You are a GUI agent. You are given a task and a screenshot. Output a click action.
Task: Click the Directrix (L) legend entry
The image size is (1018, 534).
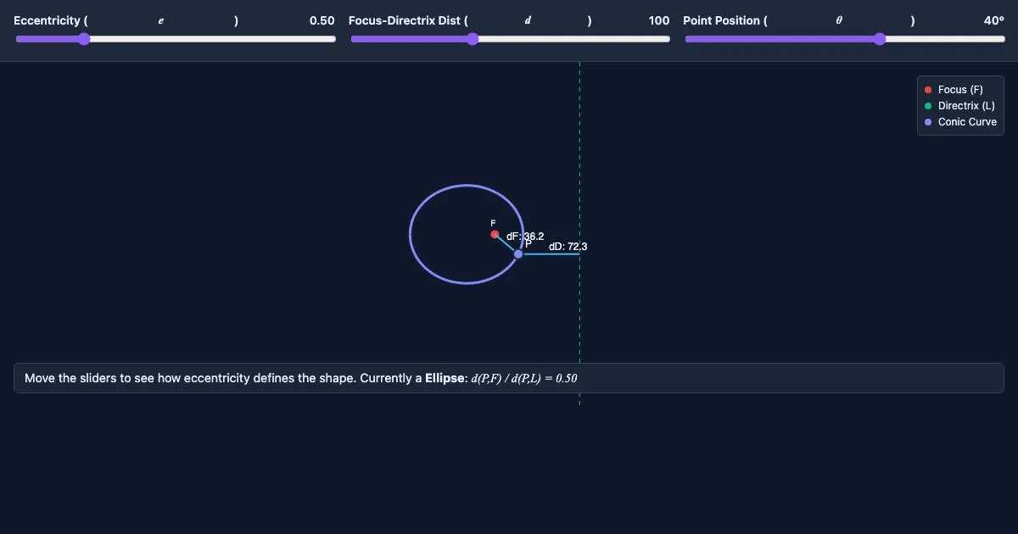(x=959, y=106)
